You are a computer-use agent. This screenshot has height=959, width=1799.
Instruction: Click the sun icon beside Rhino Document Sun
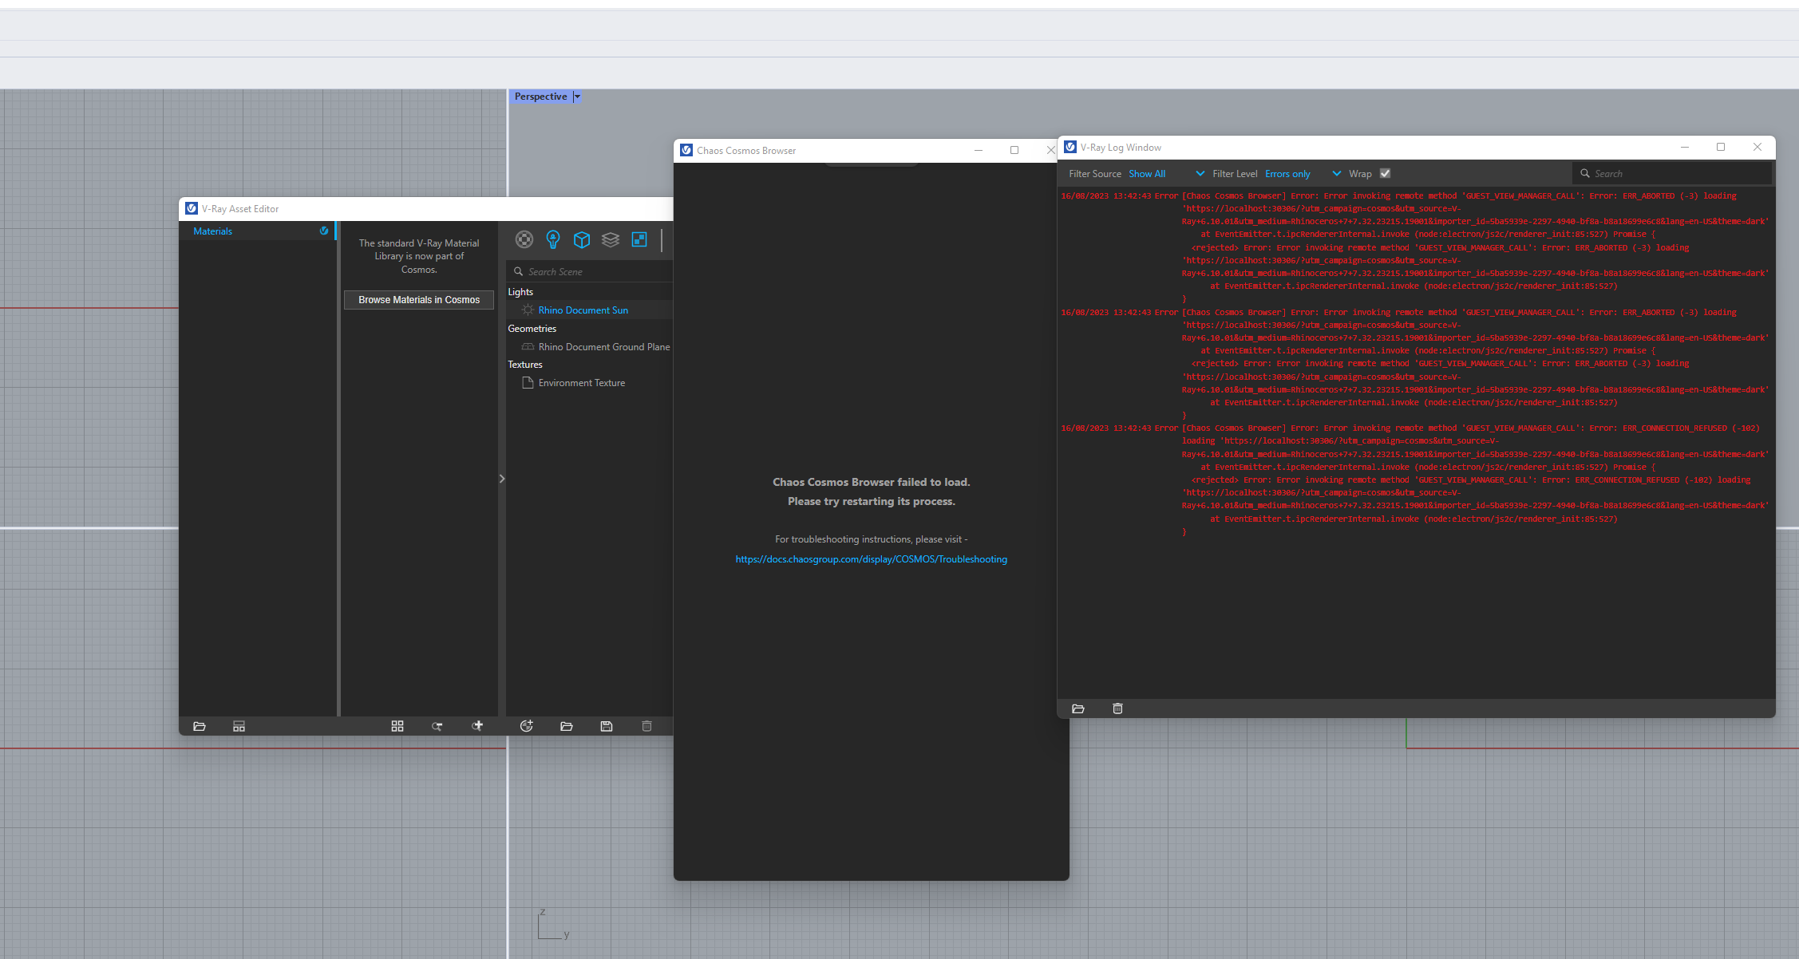click(x=528, y=310)
